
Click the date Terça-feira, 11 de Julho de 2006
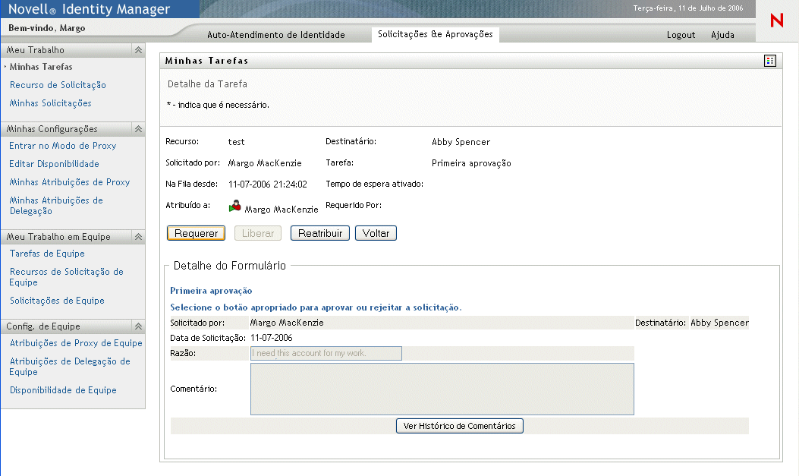coord(688,8)
